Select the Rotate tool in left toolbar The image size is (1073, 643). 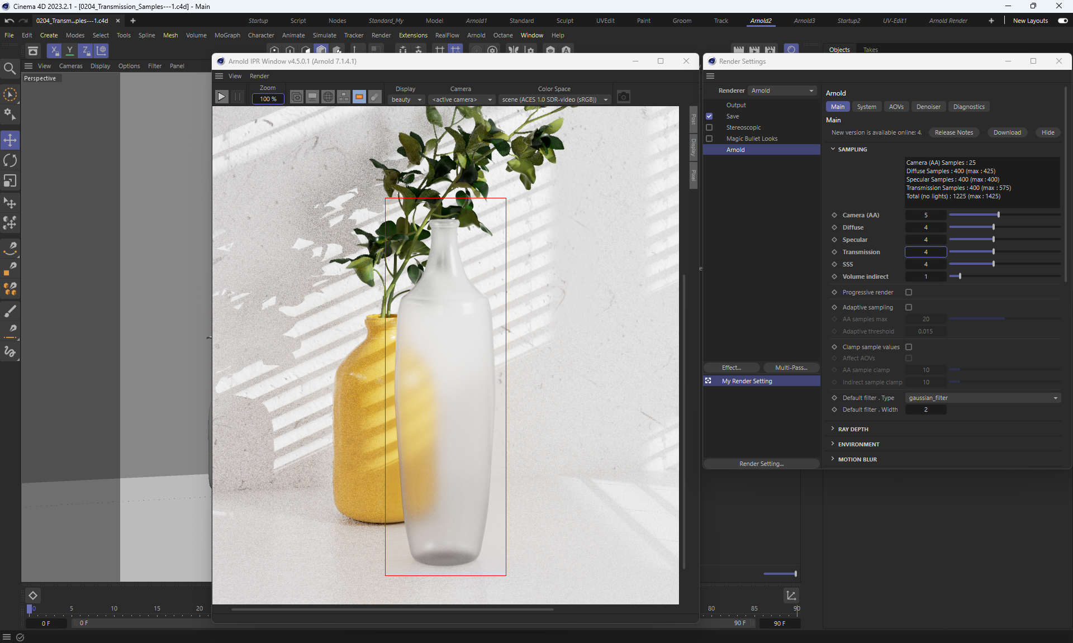(10, 160)
